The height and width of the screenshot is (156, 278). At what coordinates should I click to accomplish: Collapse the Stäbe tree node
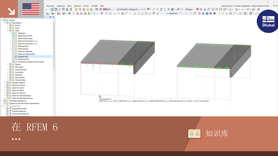coord(8,31)
